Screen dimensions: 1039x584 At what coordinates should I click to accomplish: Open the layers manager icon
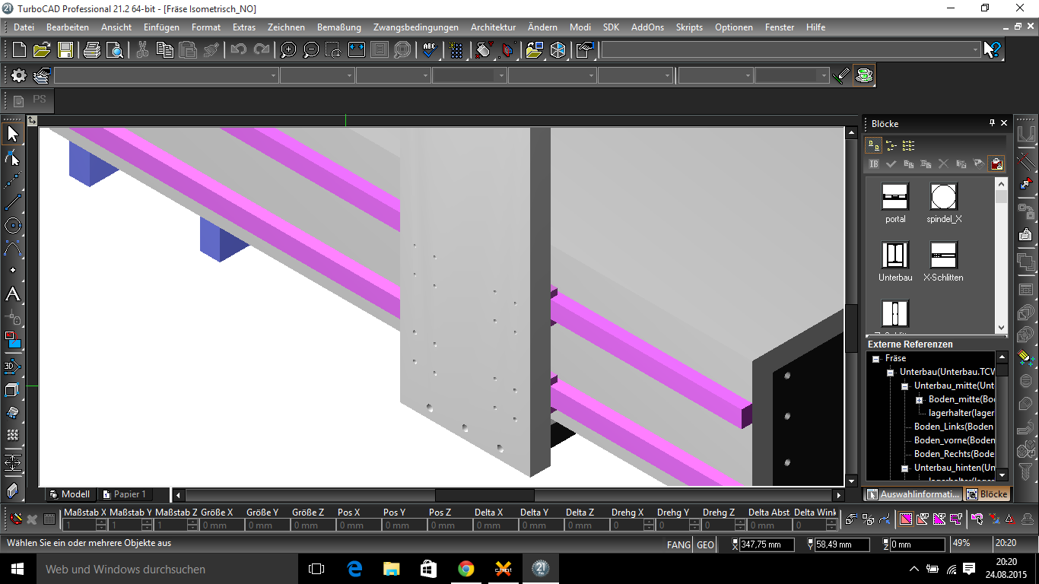(x=41, y=75)
